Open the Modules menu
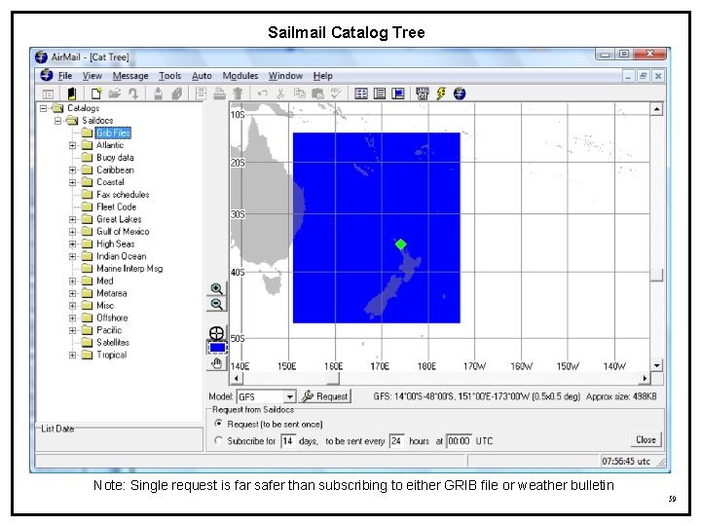 pyautogui.click(x=240, y=76)
